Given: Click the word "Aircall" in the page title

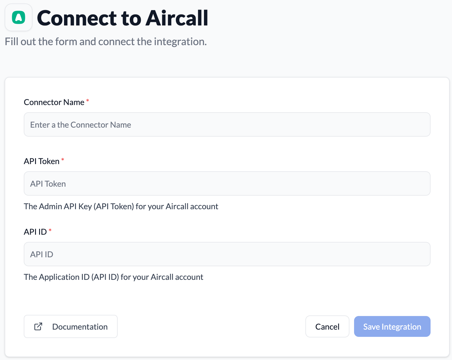Looking at the screenshot, I should 177,18.
